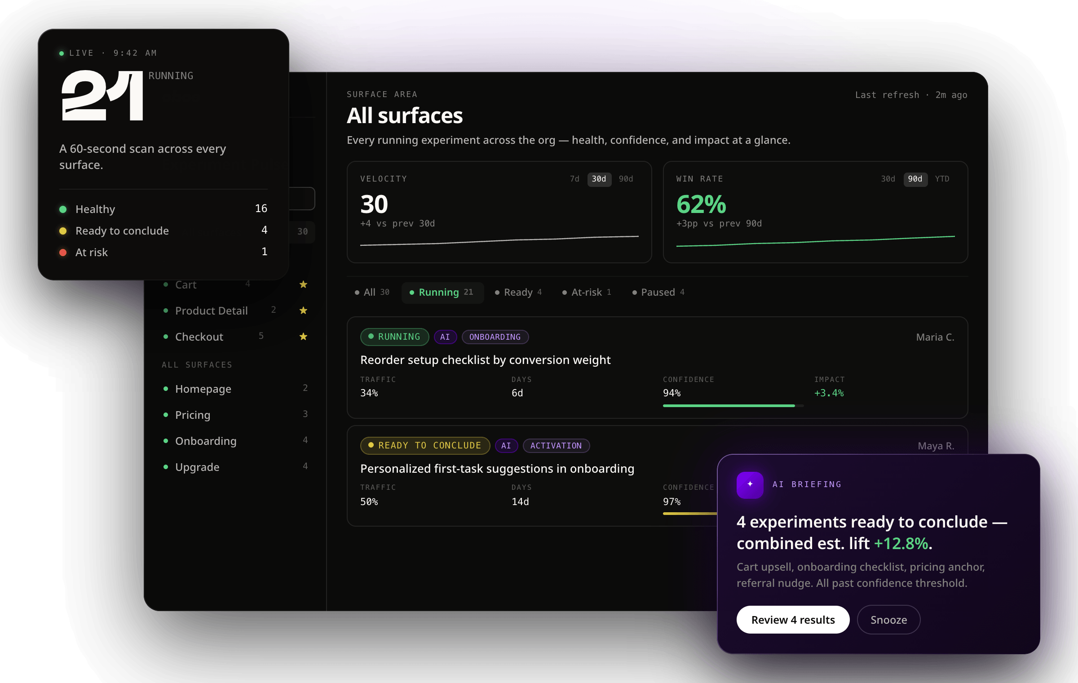Click the ACTIVATION tag
Screen dimensions: 1078x683
pos(556,446)
